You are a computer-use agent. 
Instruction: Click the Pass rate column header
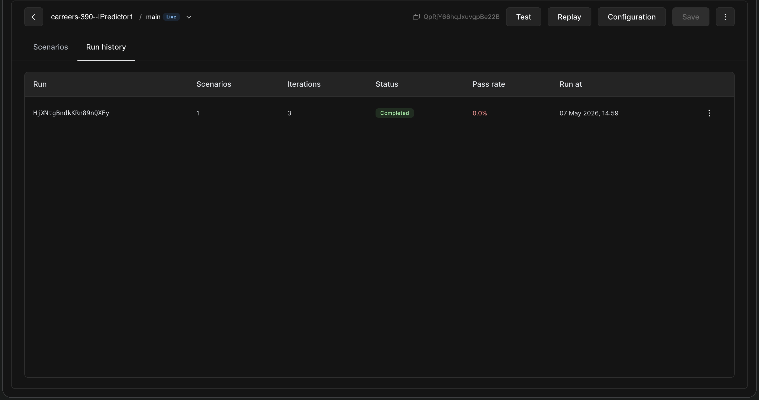pos(489,84)
